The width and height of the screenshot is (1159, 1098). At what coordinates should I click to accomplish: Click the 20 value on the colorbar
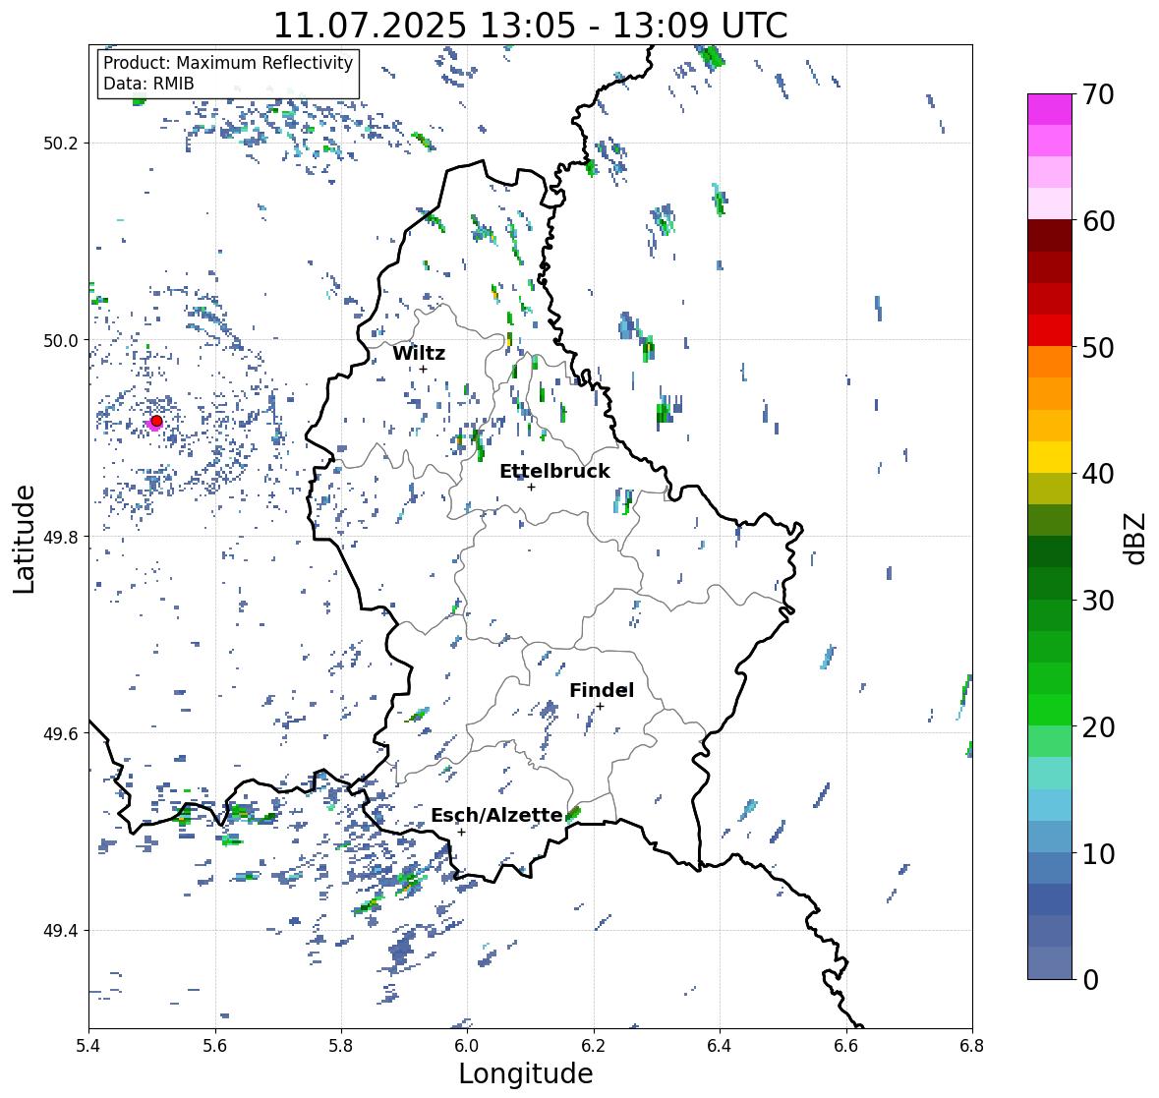click(x=1098, y=727)
